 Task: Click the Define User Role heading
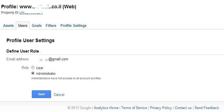pos(23,51)
